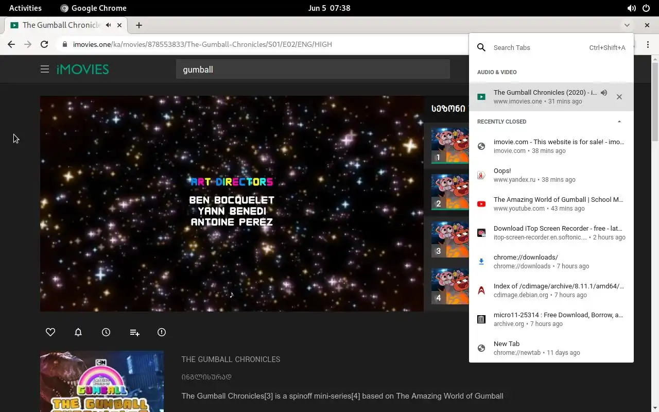Click the watch later clock icon

pos(106,332)
